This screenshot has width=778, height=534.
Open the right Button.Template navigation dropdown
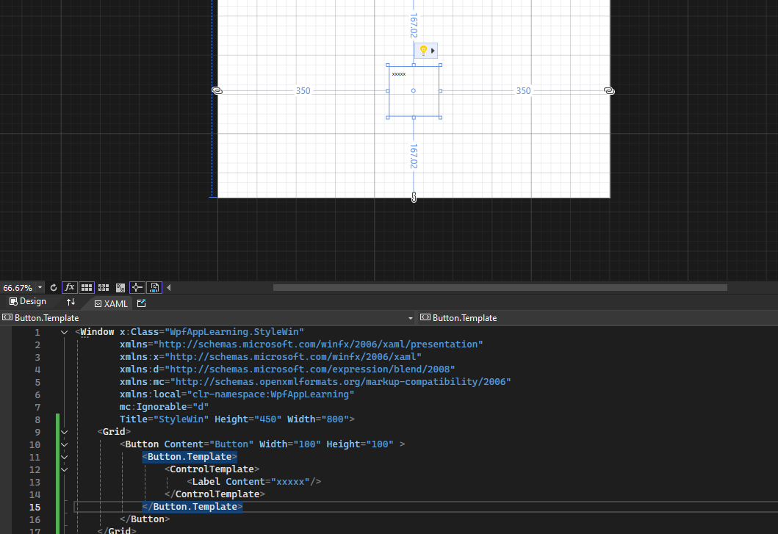point(599,317)
